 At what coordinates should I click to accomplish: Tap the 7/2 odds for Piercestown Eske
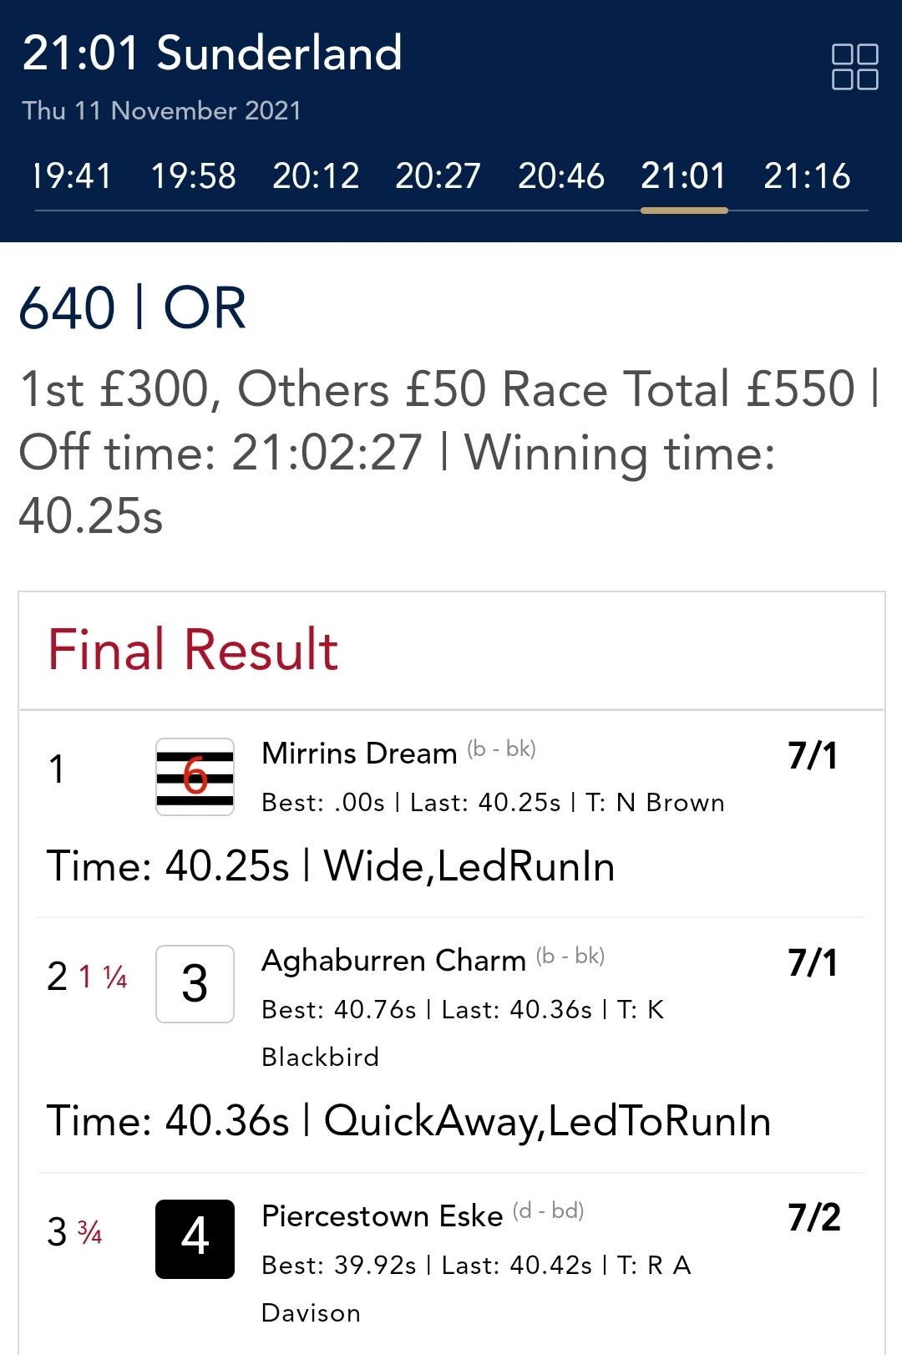[814, 1218]
